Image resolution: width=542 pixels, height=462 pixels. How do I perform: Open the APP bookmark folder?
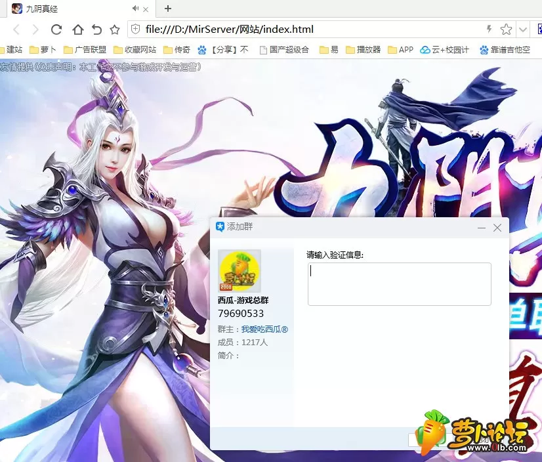pos(400,50)
